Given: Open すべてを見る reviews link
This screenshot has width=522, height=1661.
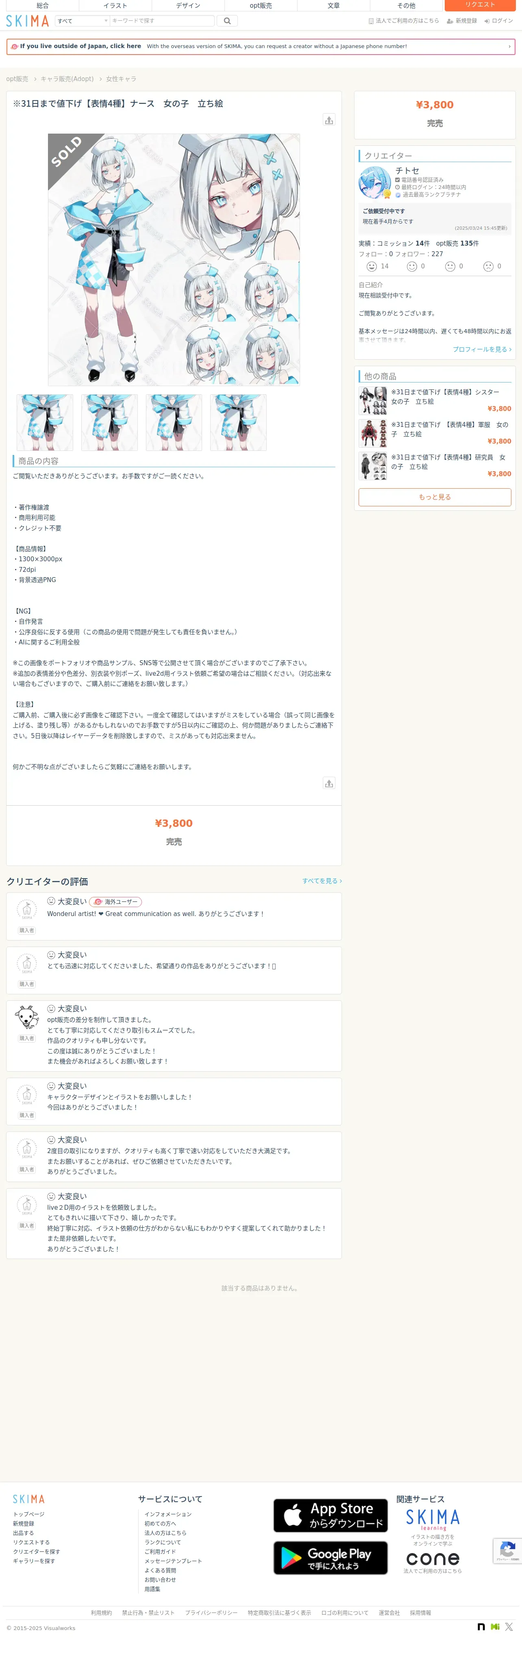Looking at the screenshot, I should tap(322, 881).
